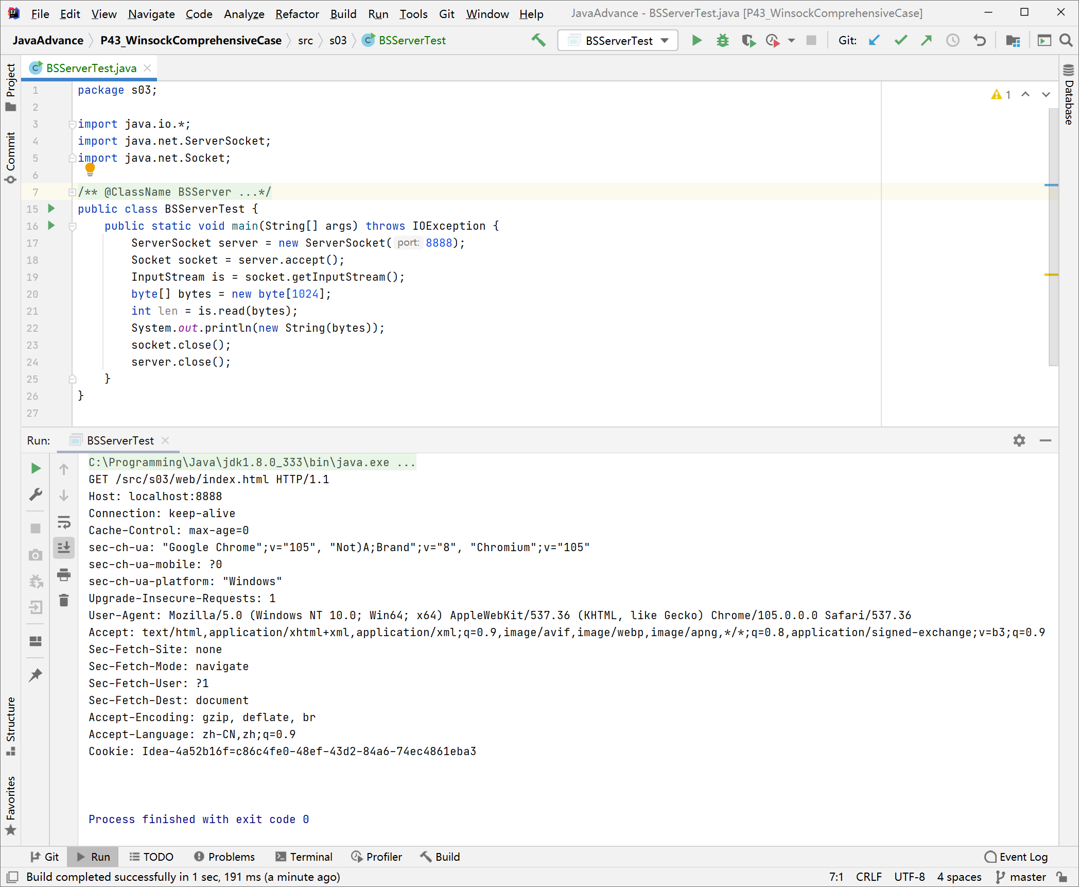Click the 4 spaces indent setting
Image resolution: width=1079 pixels, height=887 pixels.
959,877
